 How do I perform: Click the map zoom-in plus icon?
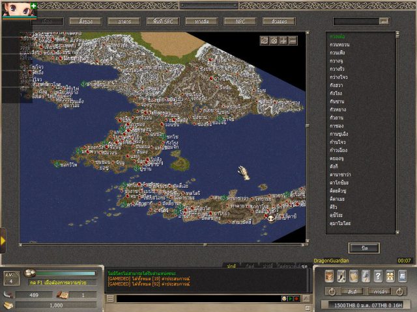coord(283,40)
